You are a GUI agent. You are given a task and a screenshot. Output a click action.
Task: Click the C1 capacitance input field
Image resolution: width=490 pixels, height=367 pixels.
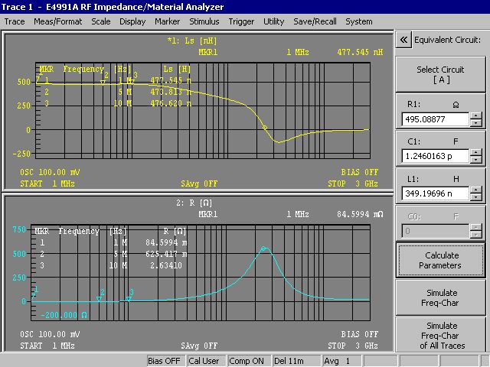pos(434,156)
